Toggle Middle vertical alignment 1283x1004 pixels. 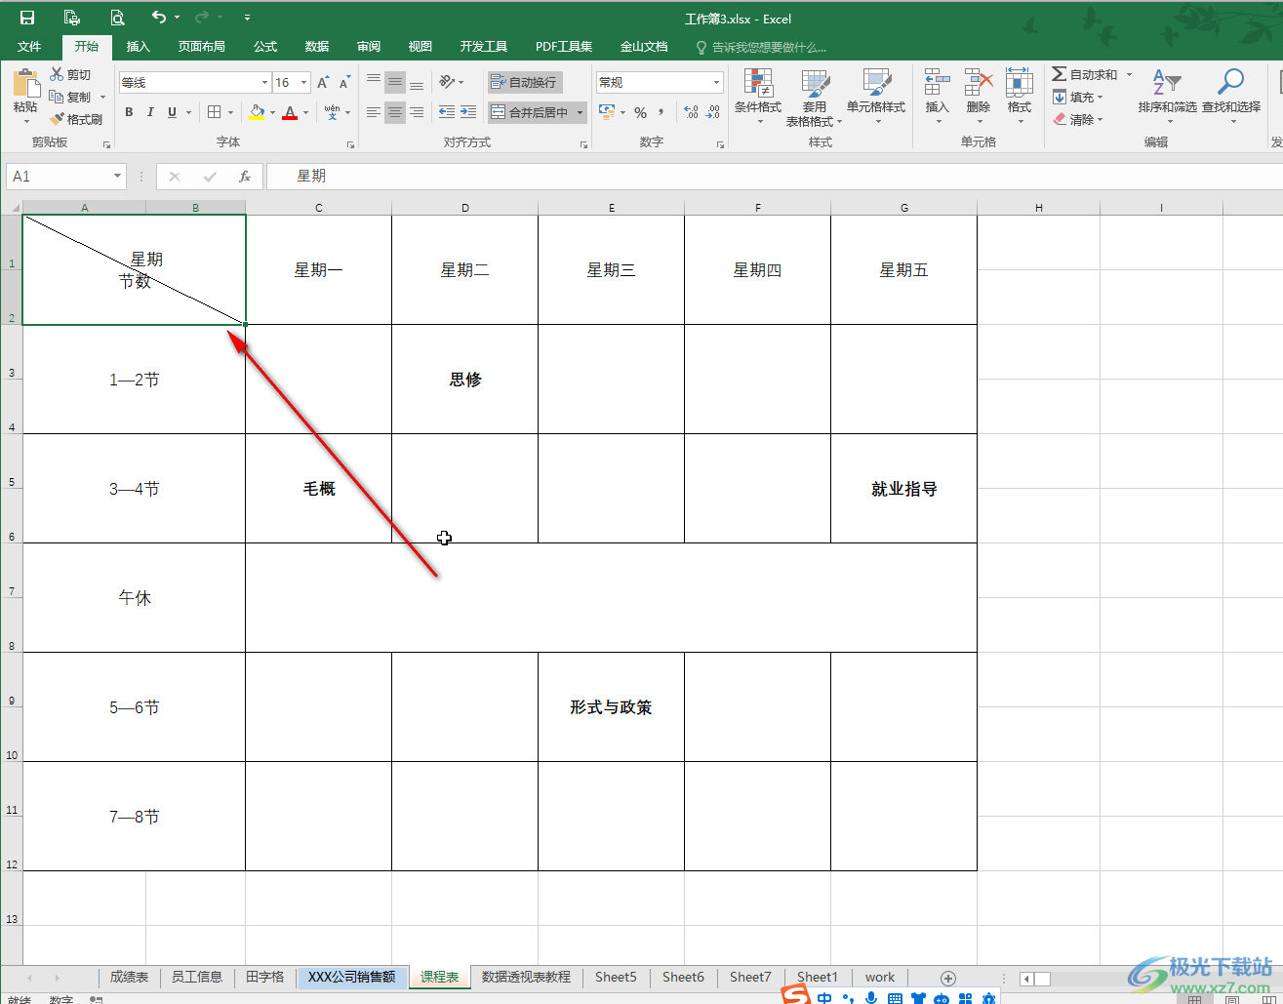click(x=395, y=82)
